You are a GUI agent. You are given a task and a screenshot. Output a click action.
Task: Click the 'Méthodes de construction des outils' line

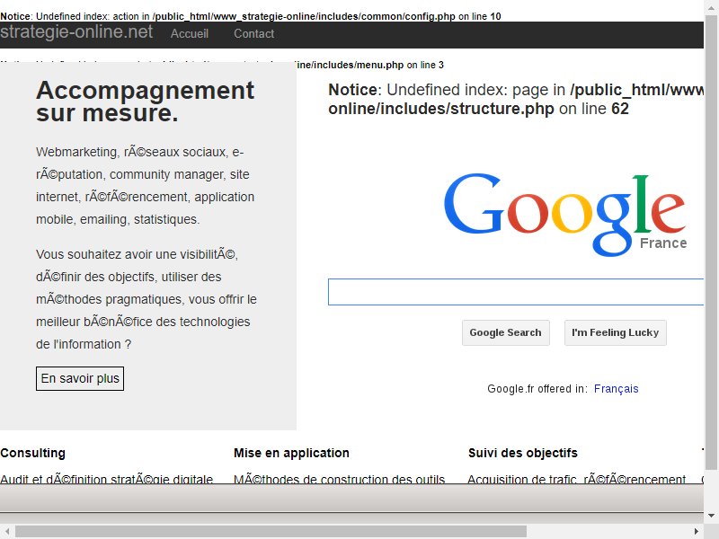click(x=340, y=479)
